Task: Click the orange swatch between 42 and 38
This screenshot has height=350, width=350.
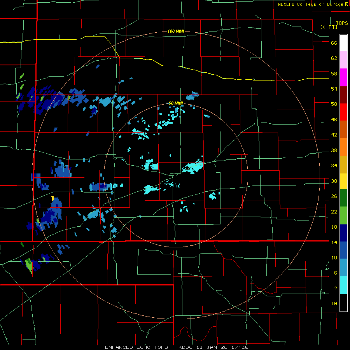Action: pos(343,147)
